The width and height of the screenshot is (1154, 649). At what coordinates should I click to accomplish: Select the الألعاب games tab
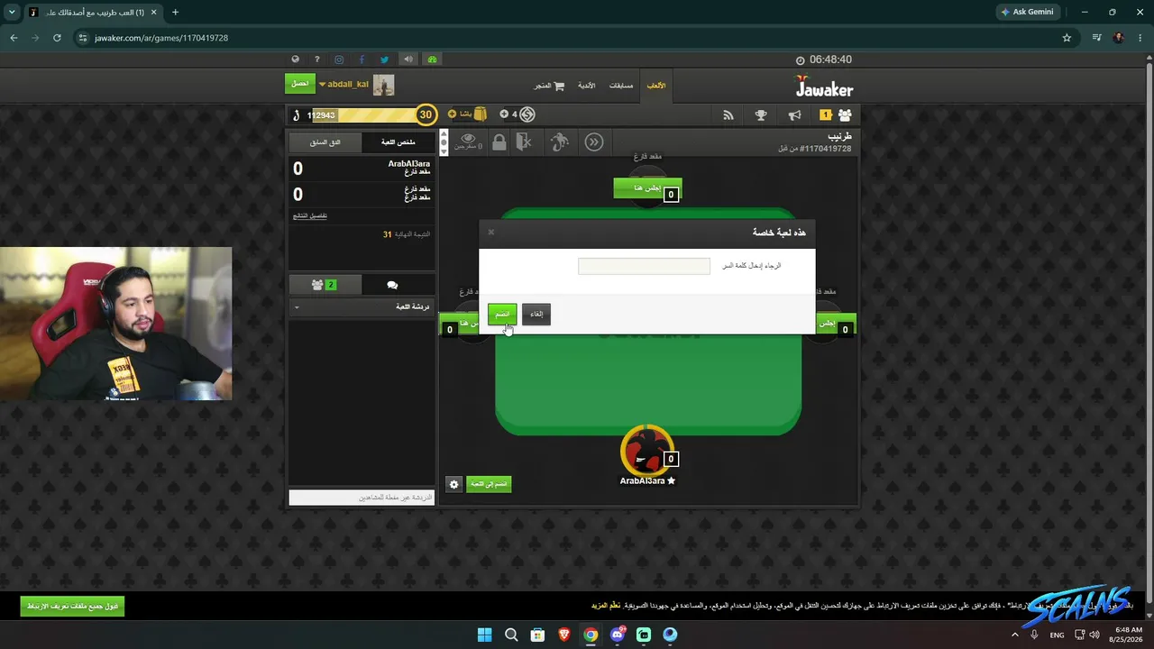656,86
